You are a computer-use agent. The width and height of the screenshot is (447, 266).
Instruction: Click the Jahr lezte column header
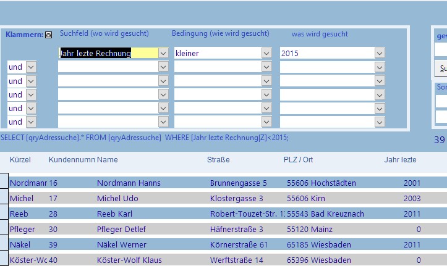pyautogui.click(x=400, y=160)
